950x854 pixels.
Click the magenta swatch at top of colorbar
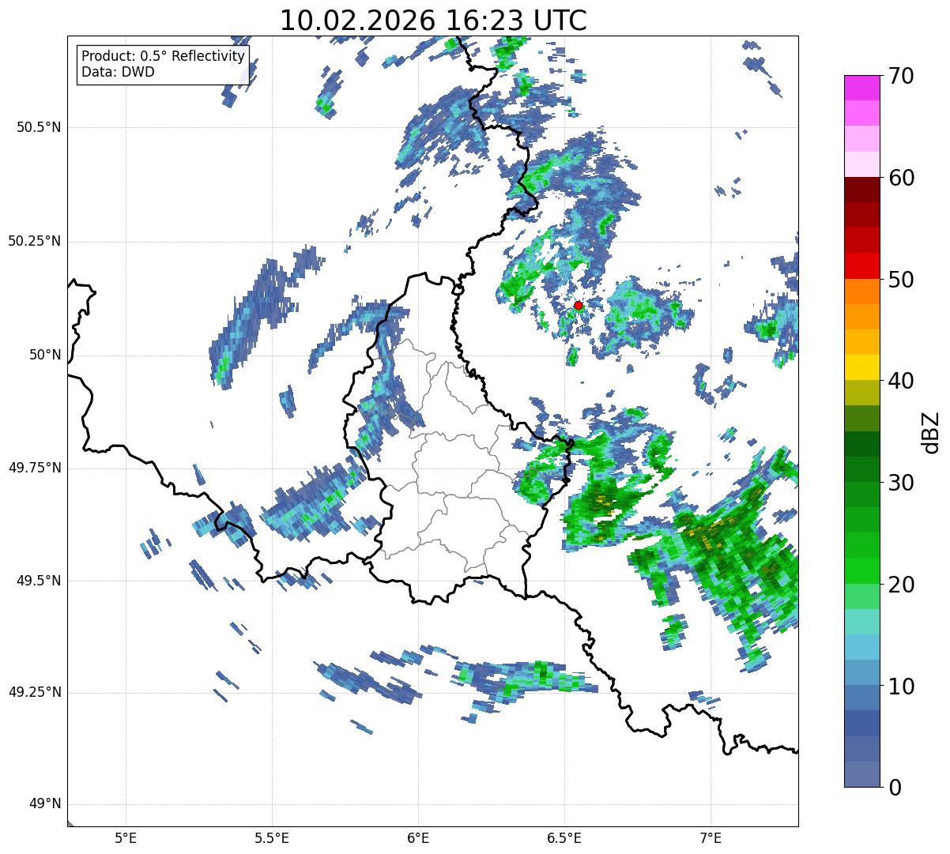pyautogui.click(x=861, y=88)
